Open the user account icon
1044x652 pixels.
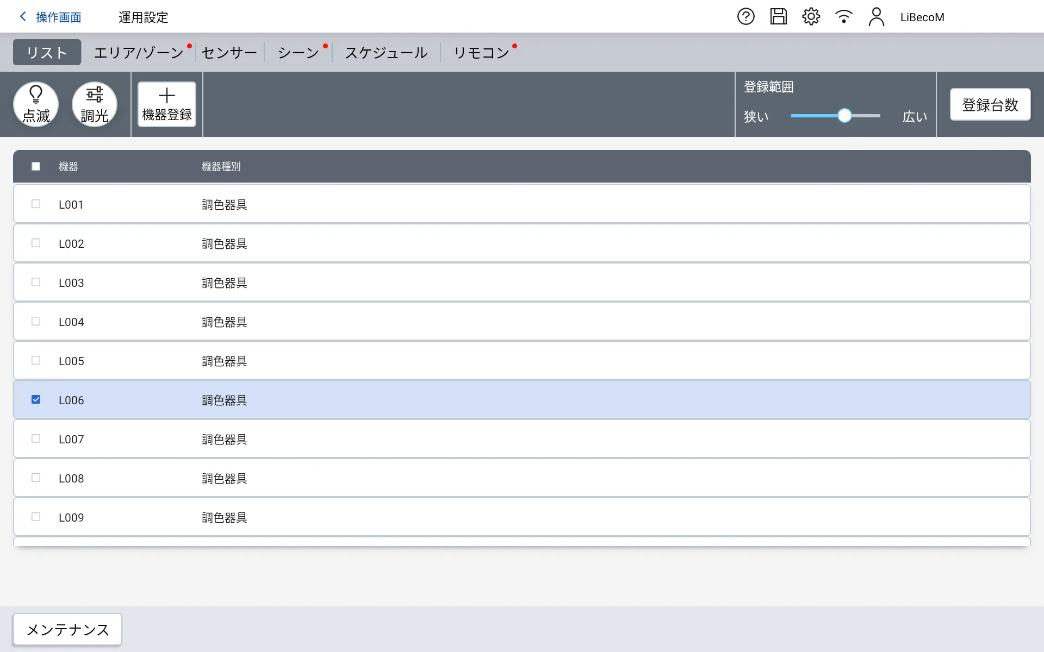coord(876,17)
